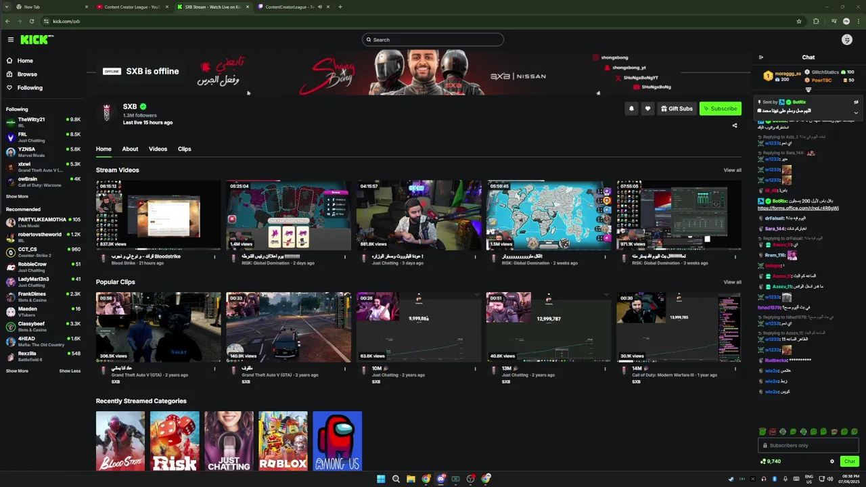866x487 pixels.
Task: Open a new browser tab with plus
Action: coord(340,7)
